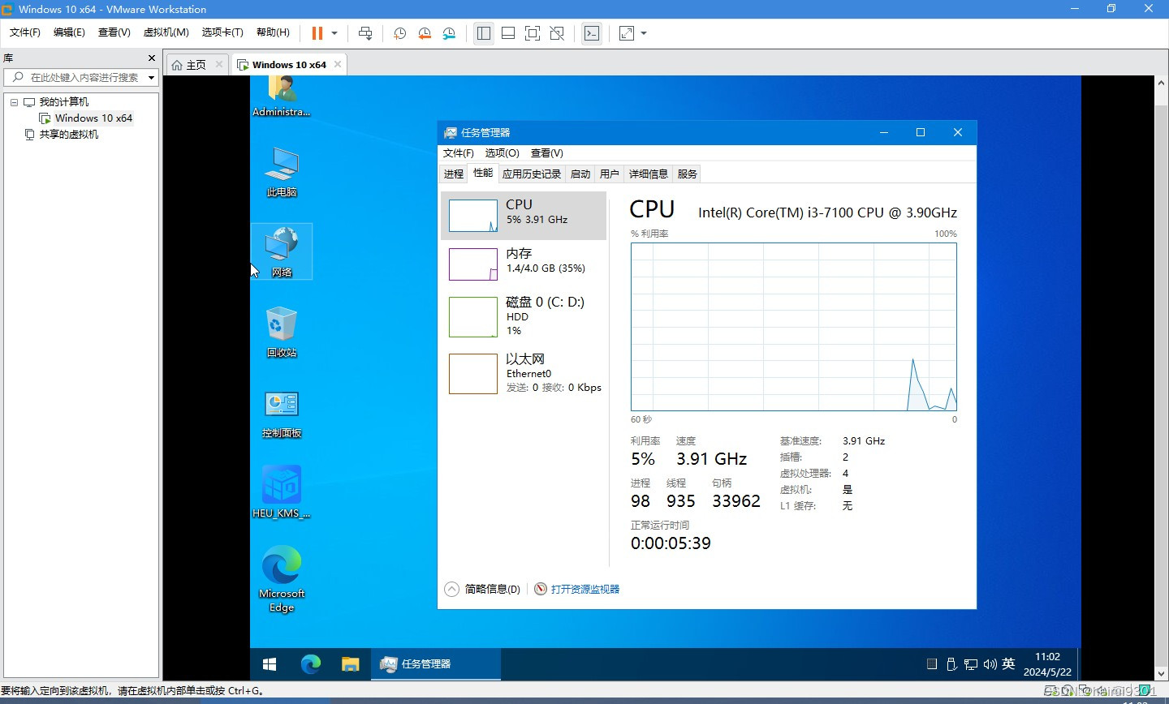The image size is (1169, 704).
Task: Switch to the 服务 tab
Action: [687, 174]
